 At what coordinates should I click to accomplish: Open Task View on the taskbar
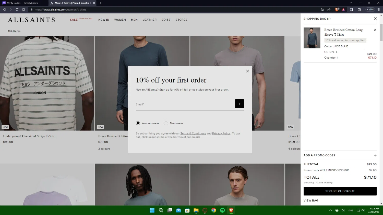170,210
